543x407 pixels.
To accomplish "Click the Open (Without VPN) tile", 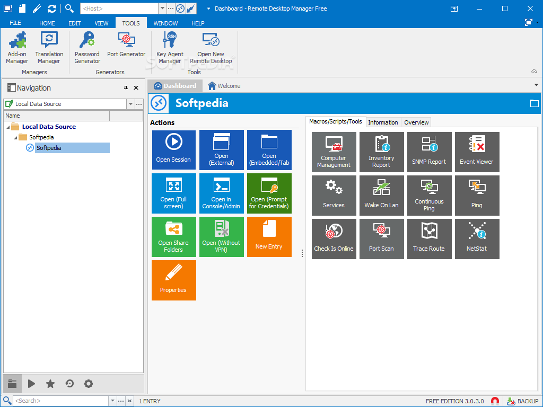I will 221,237.
